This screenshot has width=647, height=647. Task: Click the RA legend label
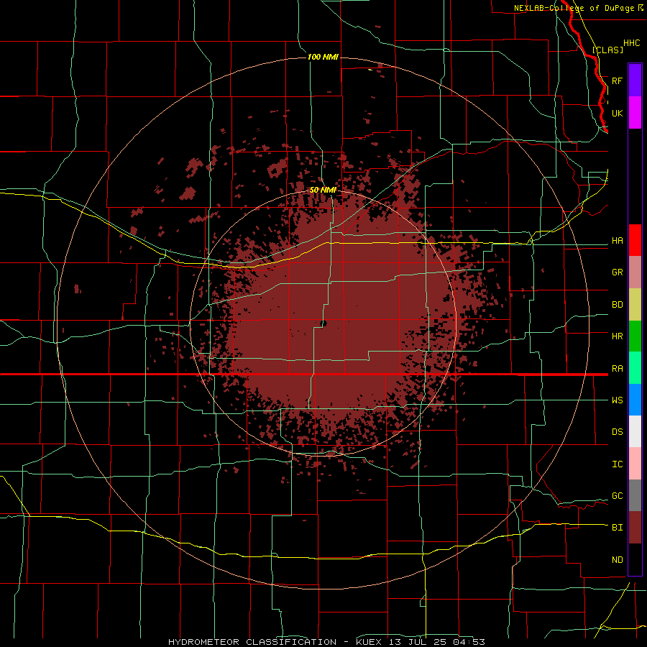617,368
